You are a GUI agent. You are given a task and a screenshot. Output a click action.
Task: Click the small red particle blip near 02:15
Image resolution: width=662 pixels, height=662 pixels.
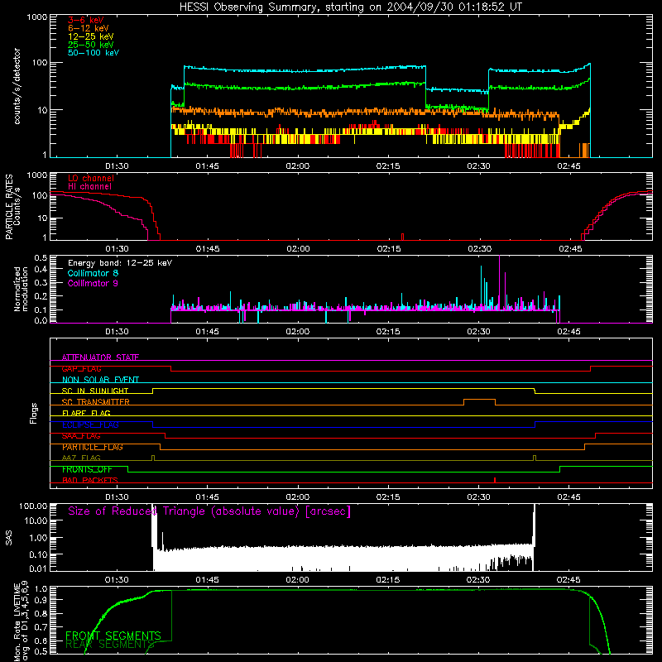[x=403, y=237]
